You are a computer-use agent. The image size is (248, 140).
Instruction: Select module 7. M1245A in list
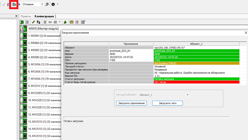coord(45,79)
